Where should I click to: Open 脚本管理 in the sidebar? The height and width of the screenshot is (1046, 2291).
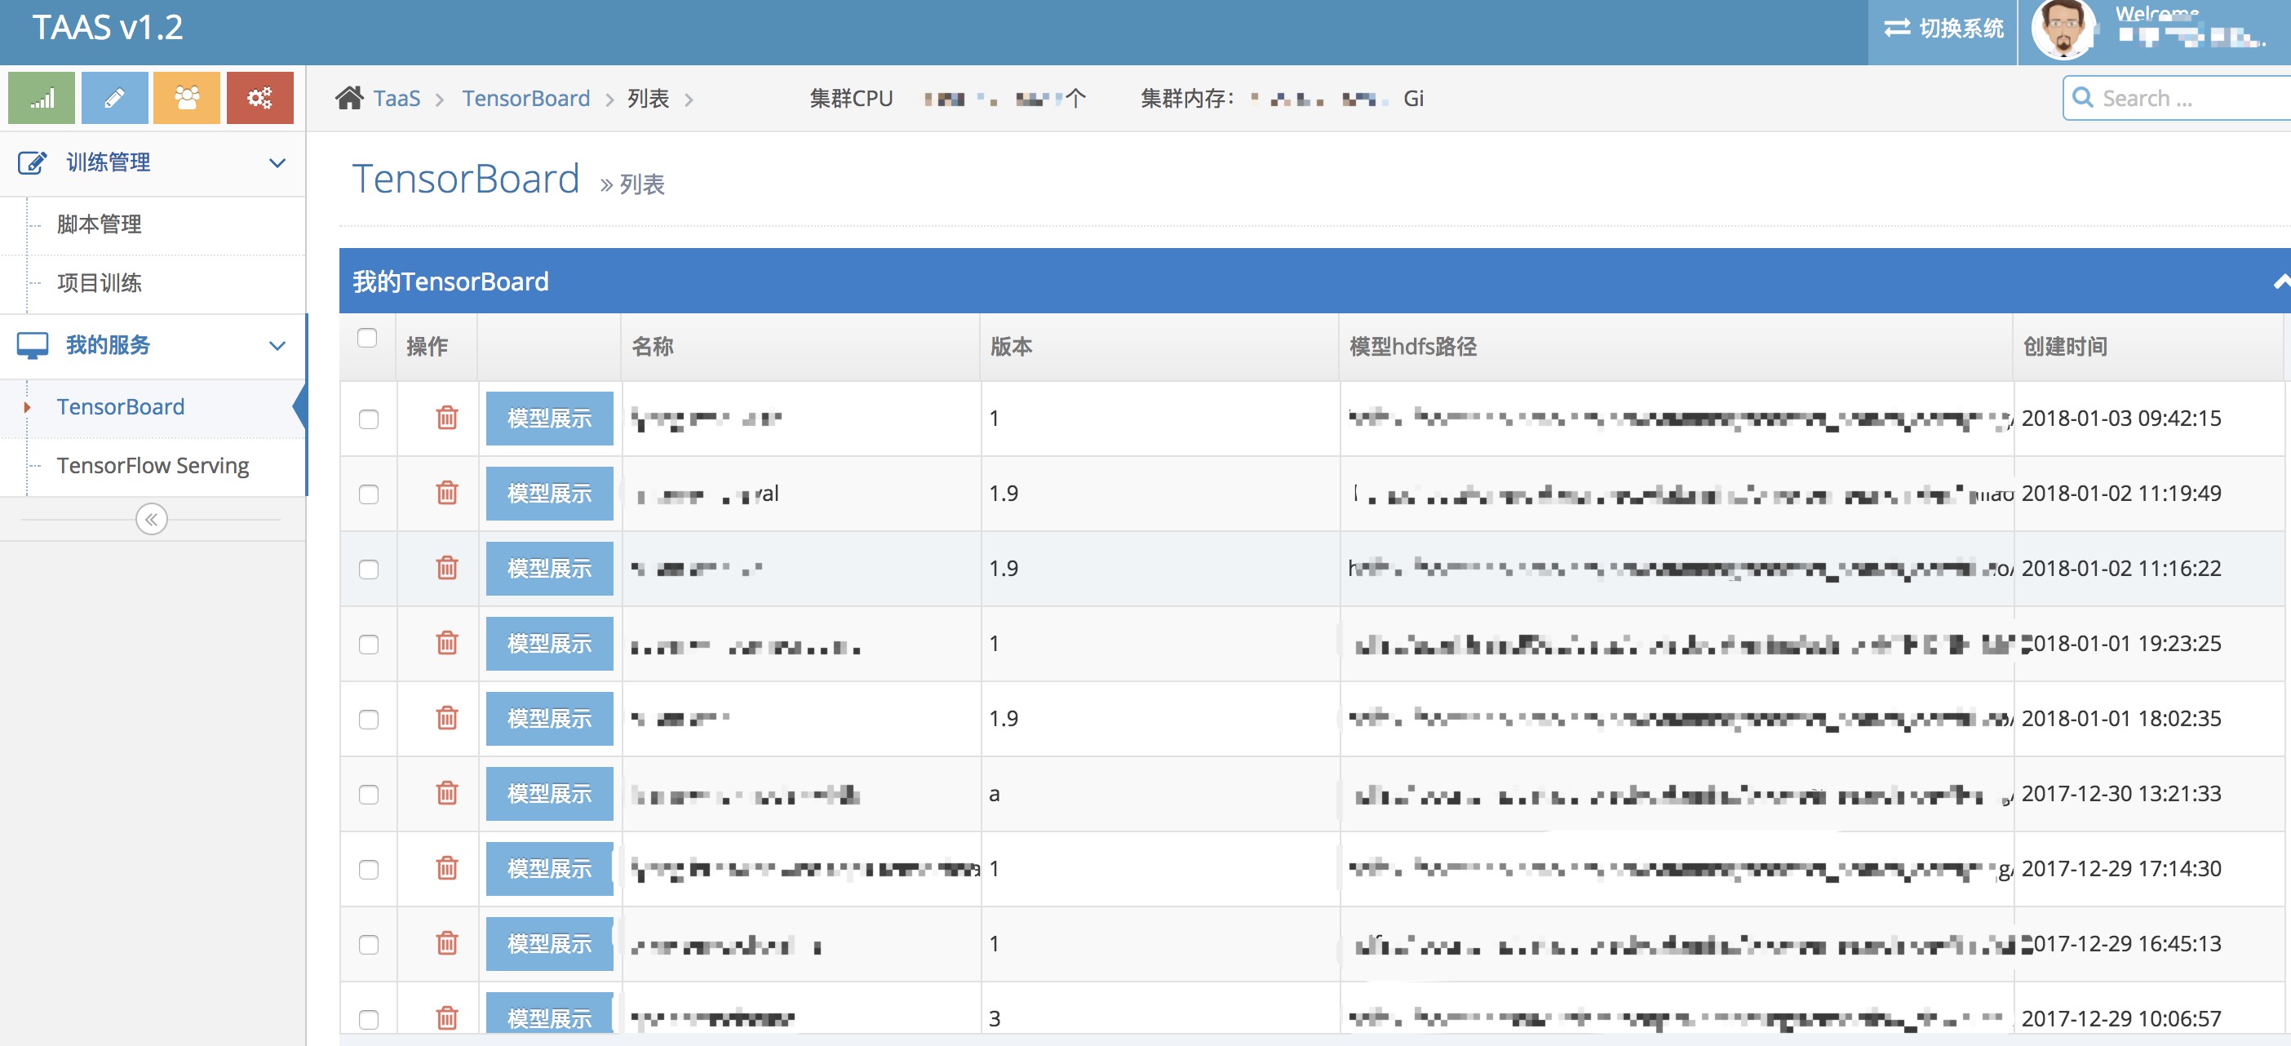(152, 225)
